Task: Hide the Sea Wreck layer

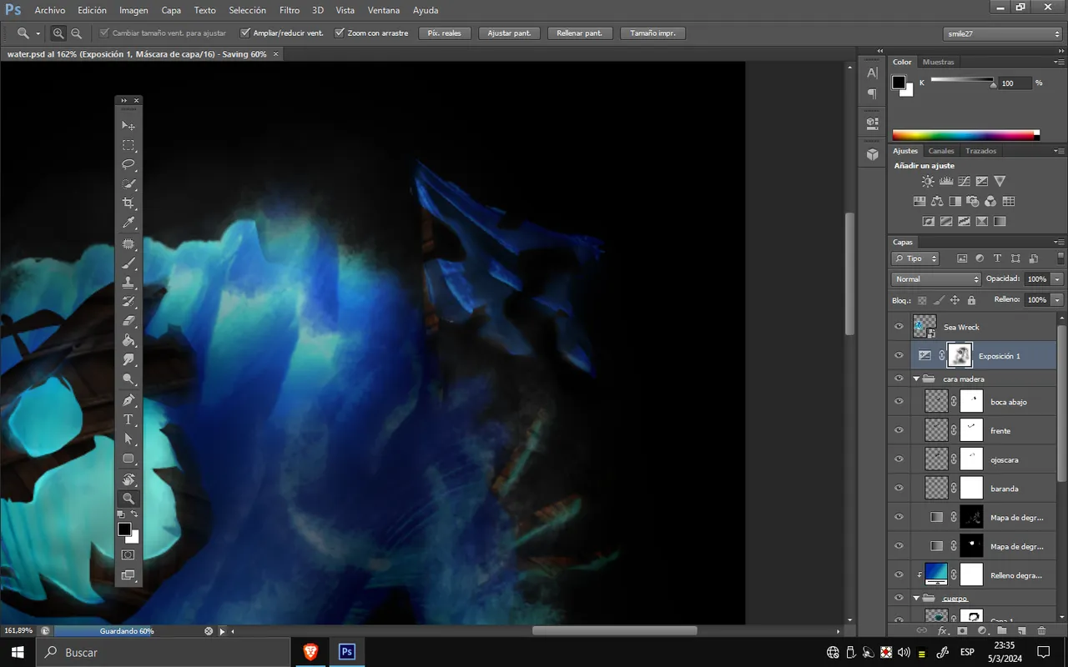Action: tap(899, 327)
